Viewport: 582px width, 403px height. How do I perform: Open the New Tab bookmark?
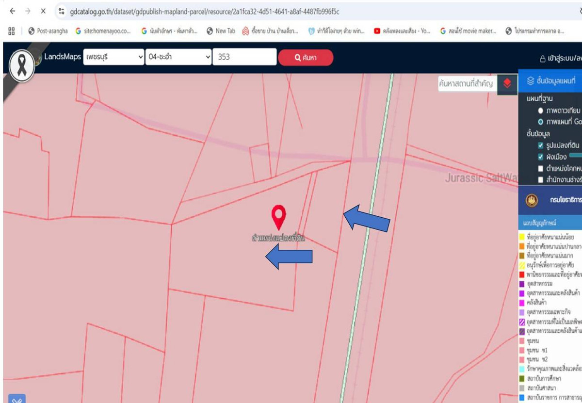(221, 31)
